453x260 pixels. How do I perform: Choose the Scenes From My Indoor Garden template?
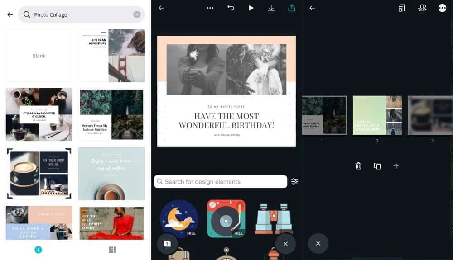point(111,114)
